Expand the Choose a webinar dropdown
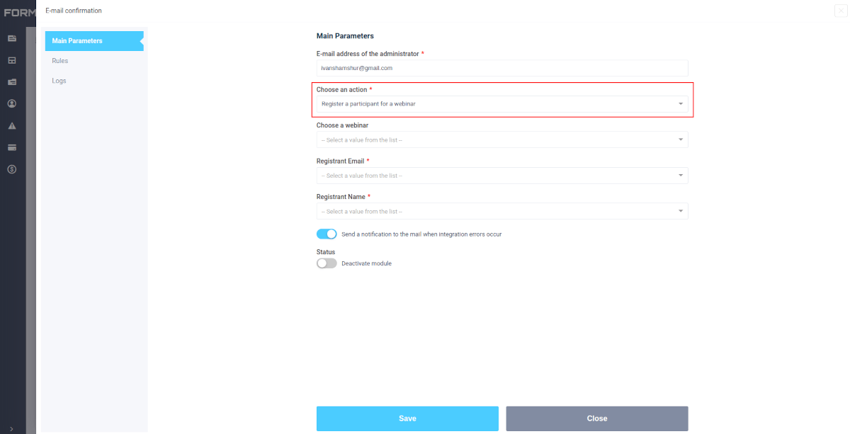This screenshot has width=850, height=434. pyautogui.click(x=501, y=140)
